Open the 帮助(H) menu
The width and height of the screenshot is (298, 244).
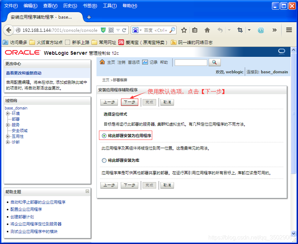[130, 6]
